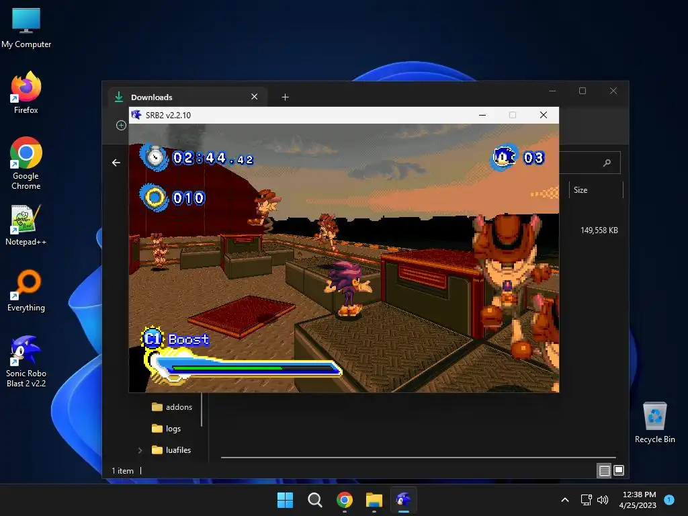Click the Sonic lives icon in game
The height and width of the screenshot is (516, 688).
[504, 157]
